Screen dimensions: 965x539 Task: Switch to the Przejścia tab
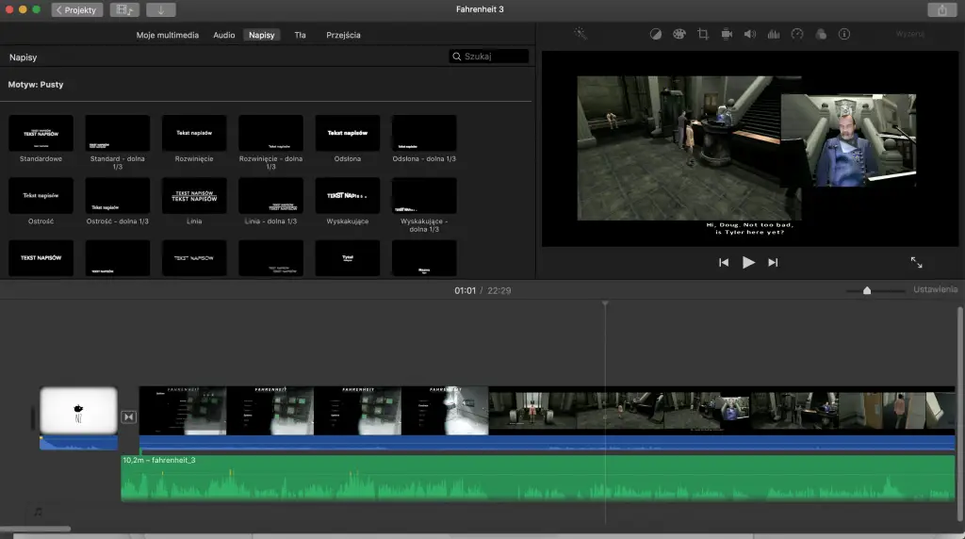pos(343,35)
